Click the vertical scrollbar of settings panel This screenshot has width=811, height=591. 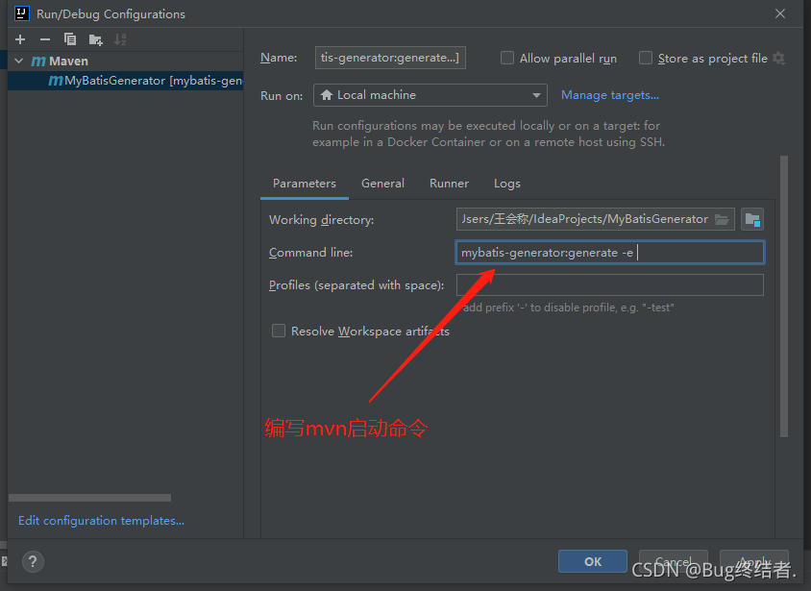[x=783, y=296]
